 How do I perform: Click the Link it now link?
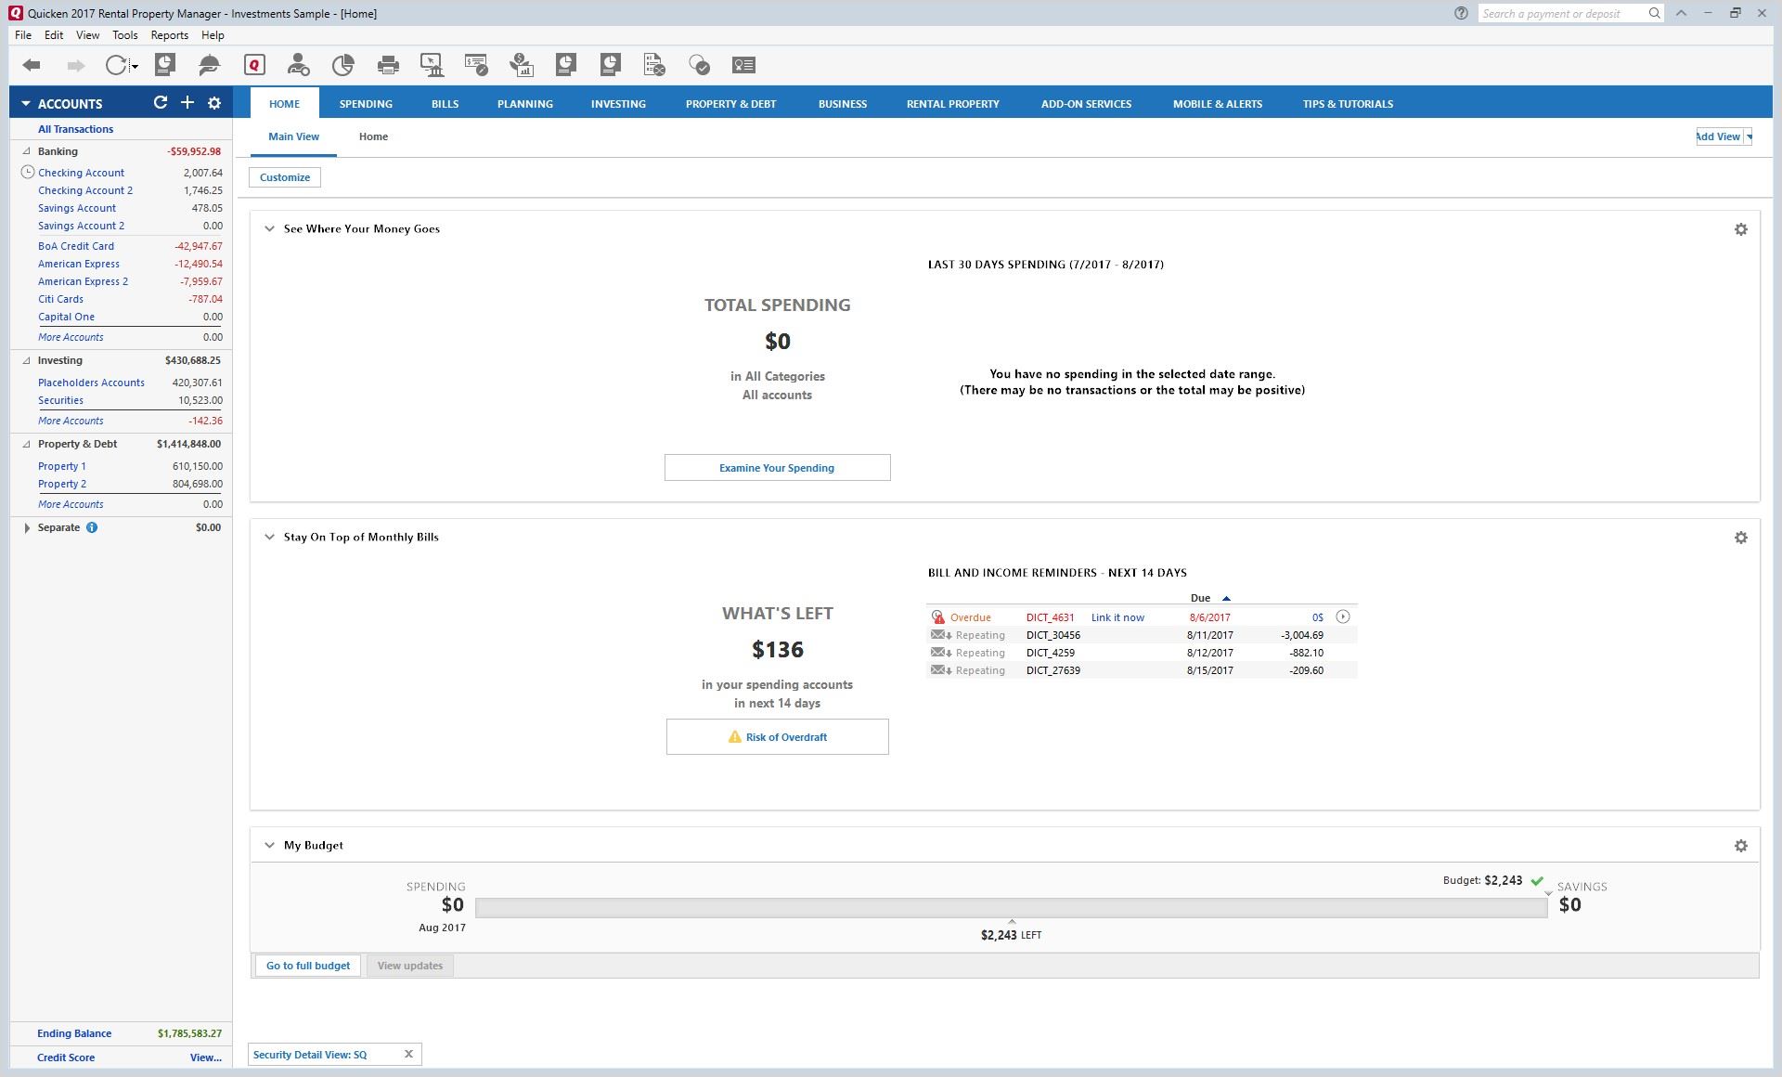click(x=1117, y=617)
